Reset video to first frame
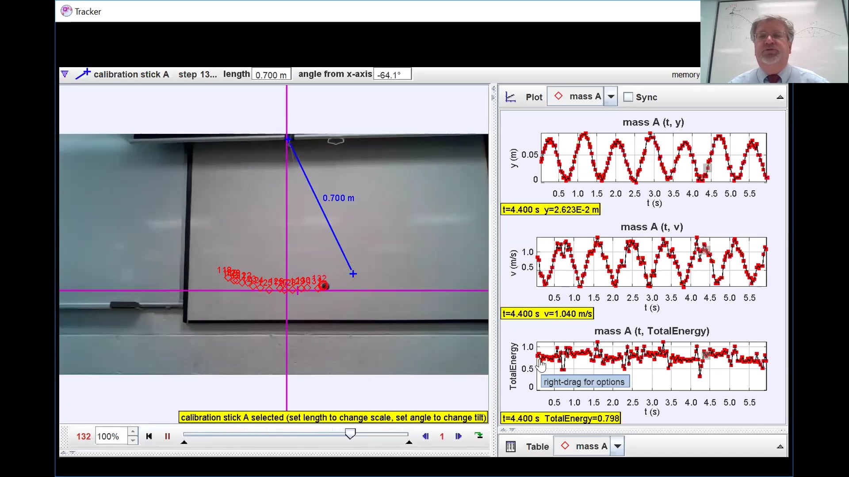The height and width of the screenshot is (477, 849). tap(149, 436)
